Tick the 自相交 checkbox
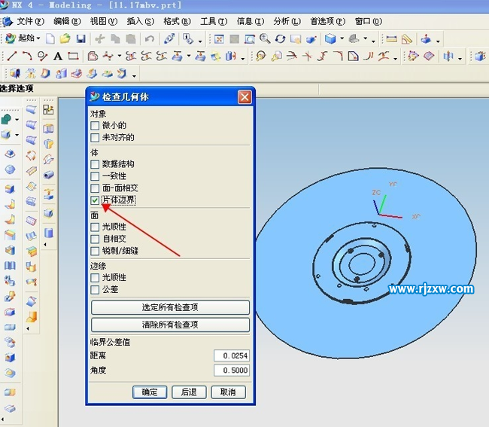Image resolution: width=489 pixels, height=427 pixels. (x=95, y=239)
